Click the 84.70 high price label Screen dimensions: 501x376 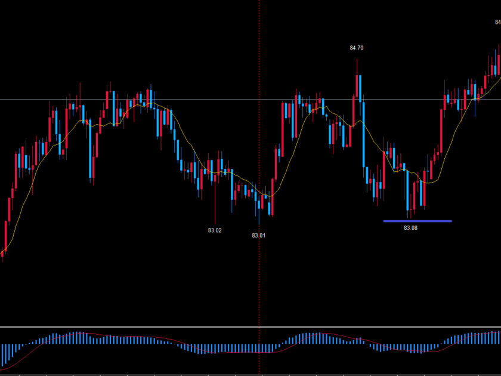click(x=356, y=48)
